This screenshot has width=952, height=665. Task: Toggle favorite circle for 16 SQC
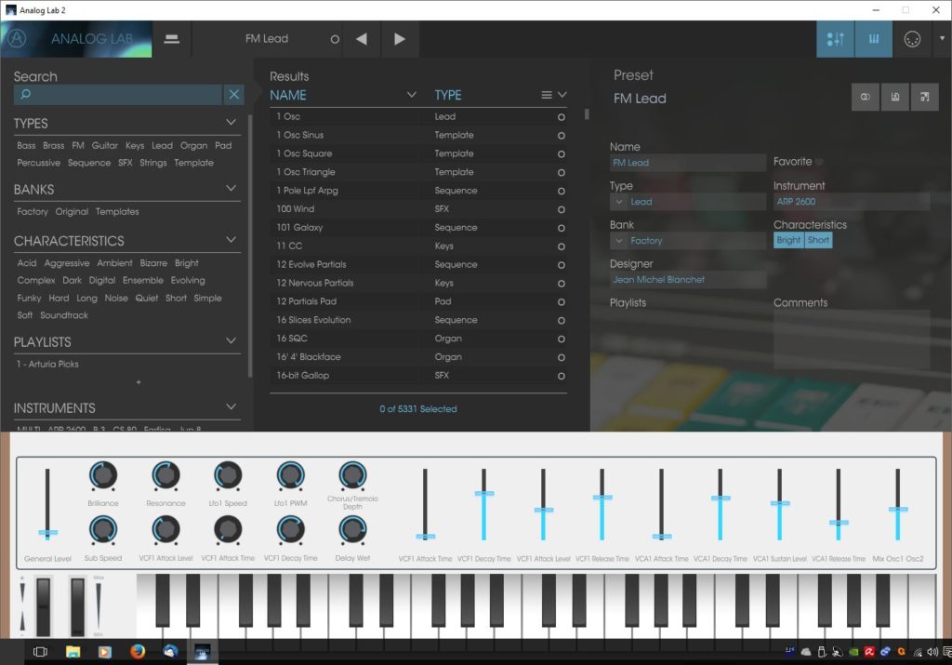coord(561,339)
